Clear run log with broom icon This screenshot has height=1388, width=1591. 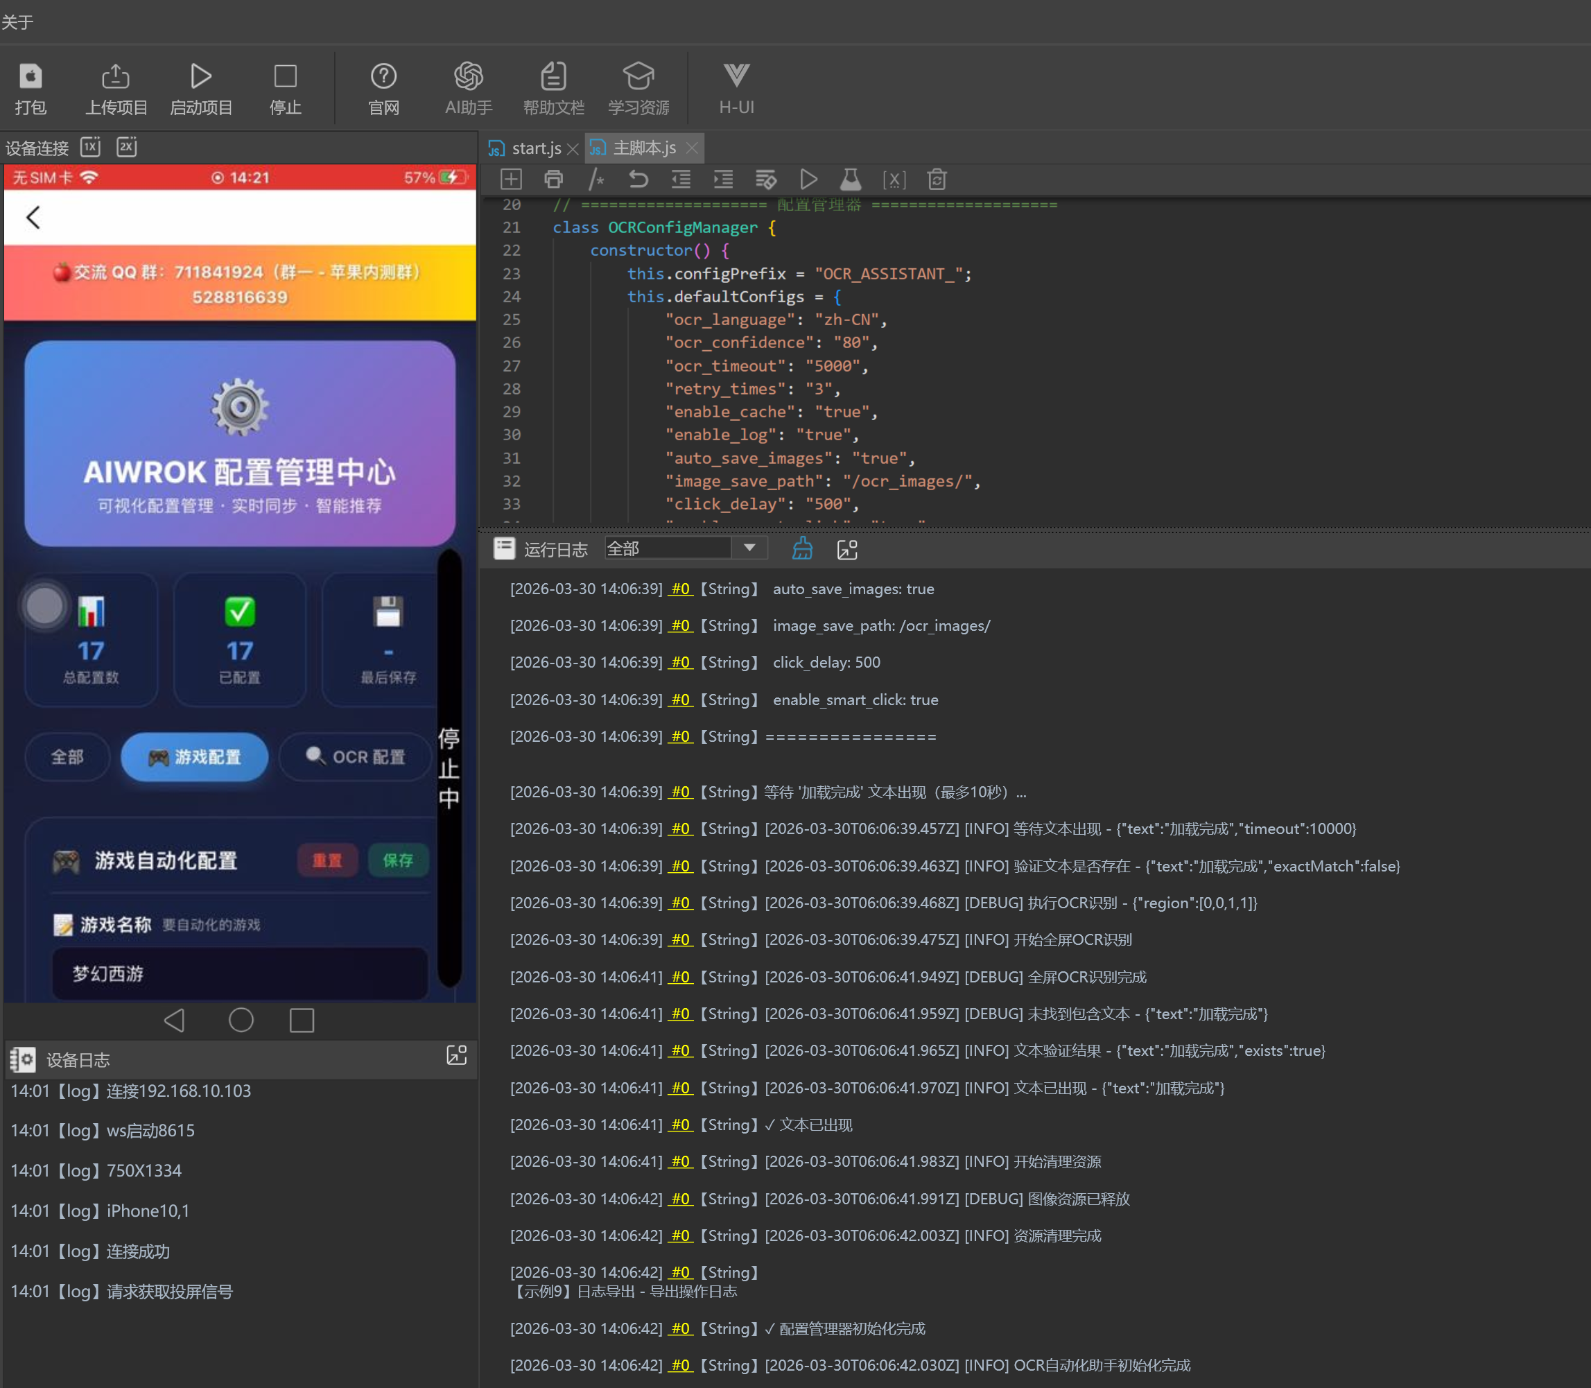pos(803,549)
